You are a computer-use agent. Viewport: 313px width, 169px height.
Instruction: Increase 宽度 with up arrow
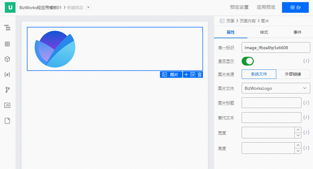(x=298, y=130)
